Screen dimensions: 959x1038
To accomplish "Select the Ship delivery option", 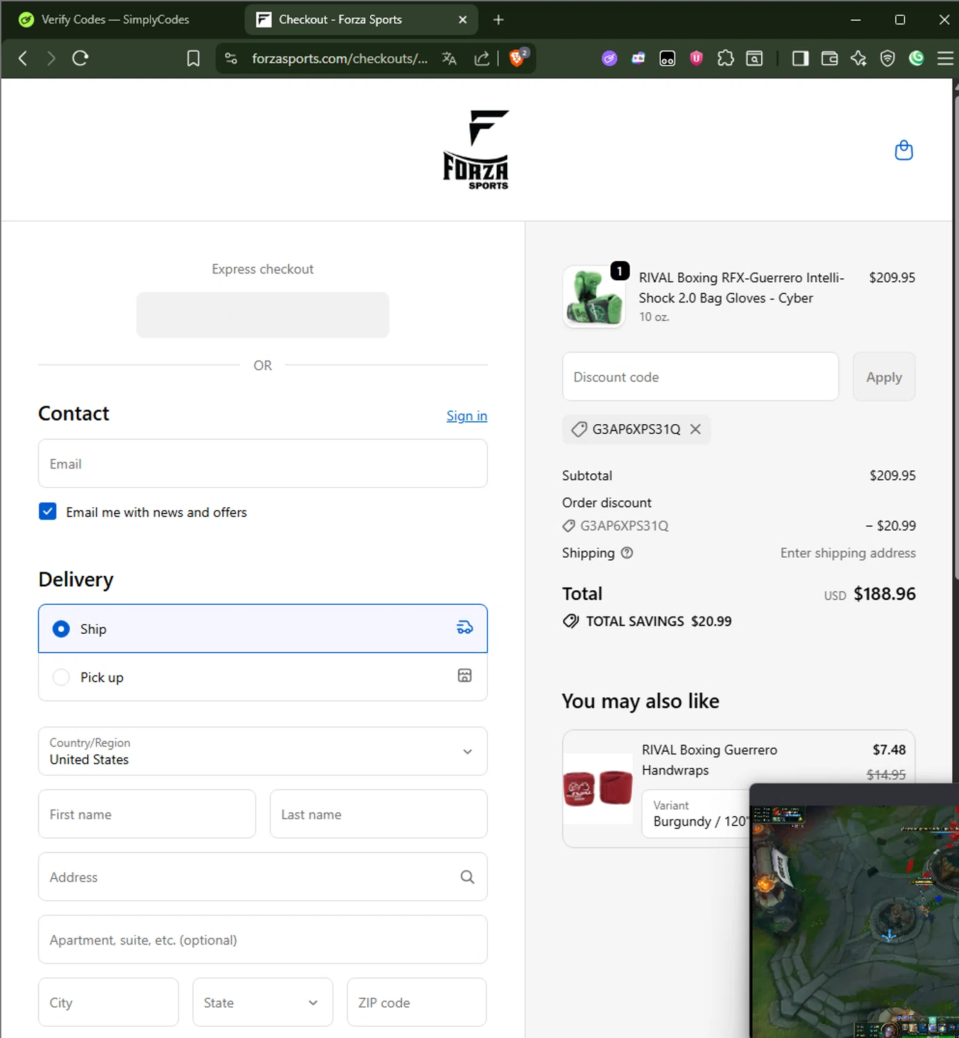I will click(x=263, y=628).
